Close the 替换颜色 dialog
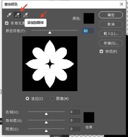The height and width of the screenshot is (137, 128). coord(122,4)
